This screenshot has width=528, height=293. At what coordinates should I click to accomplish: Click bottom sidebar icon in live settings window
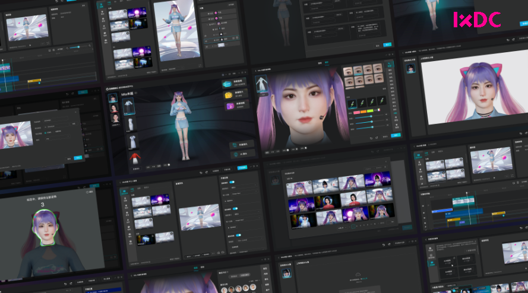[x=131, y=242]
